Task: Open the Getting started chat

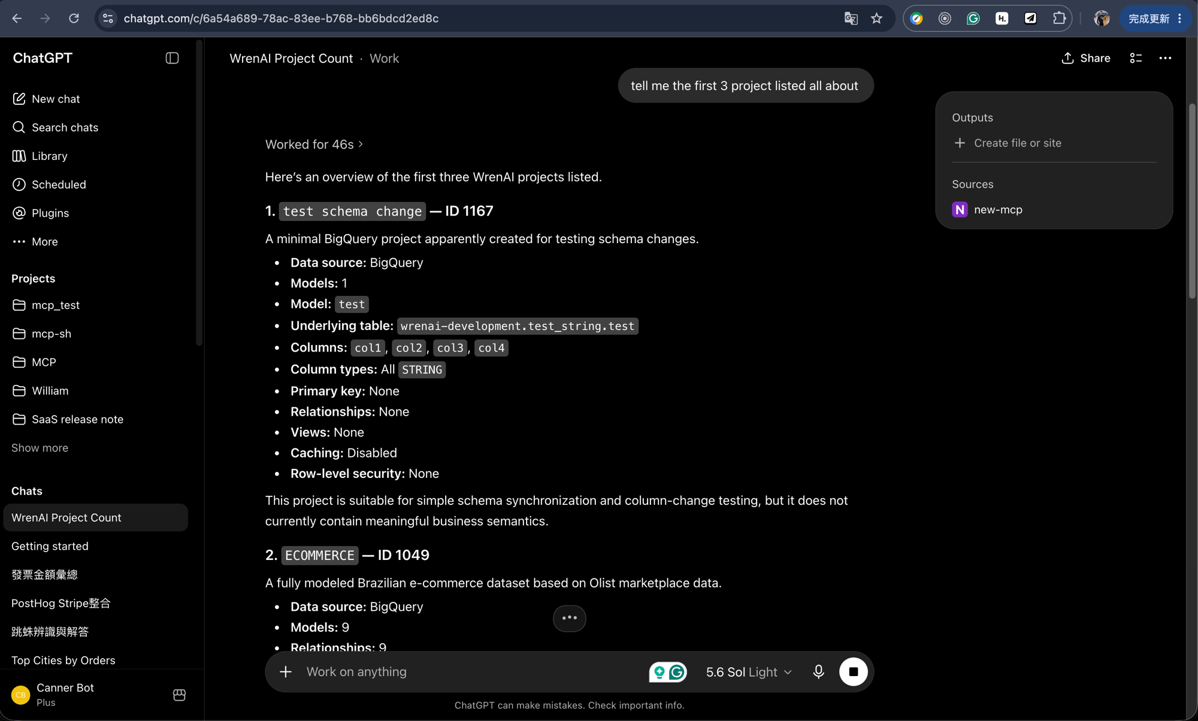Action: pos(50,546)
